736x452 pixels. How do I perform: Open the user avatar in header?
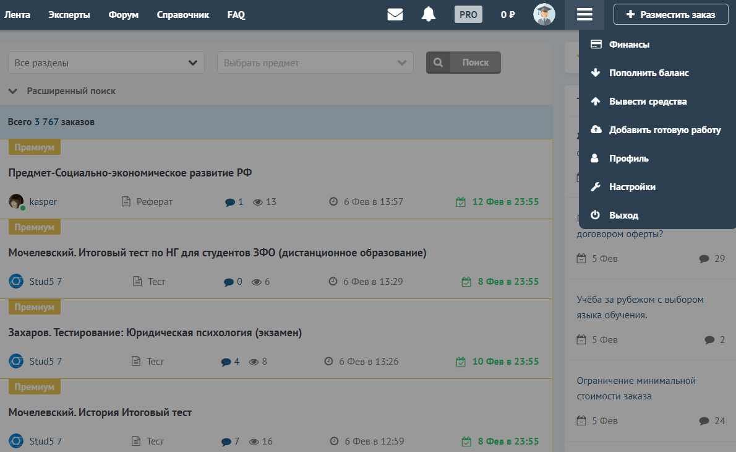[544, 15]
